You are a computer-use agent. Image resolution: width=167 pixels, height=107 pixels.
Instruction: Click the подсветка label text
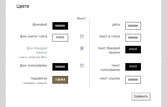tap(39, 78)
